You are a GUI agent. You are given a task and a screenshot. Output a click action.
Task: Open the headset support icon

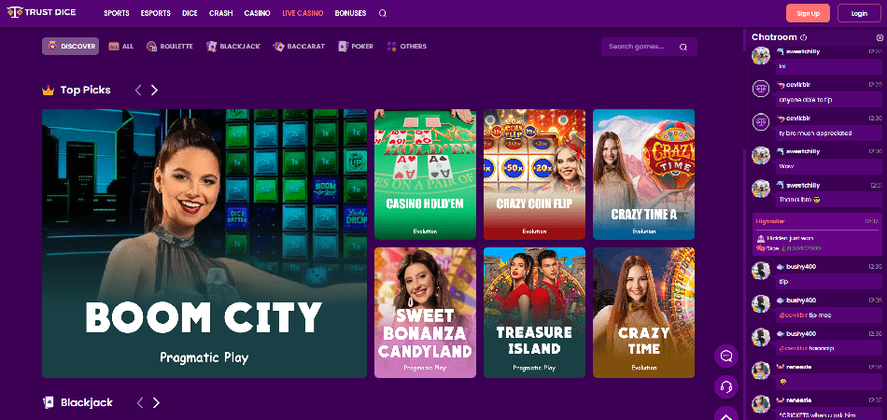726,387
